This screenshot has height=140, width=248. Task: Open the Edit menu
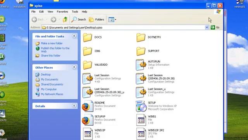click(41, 12)
